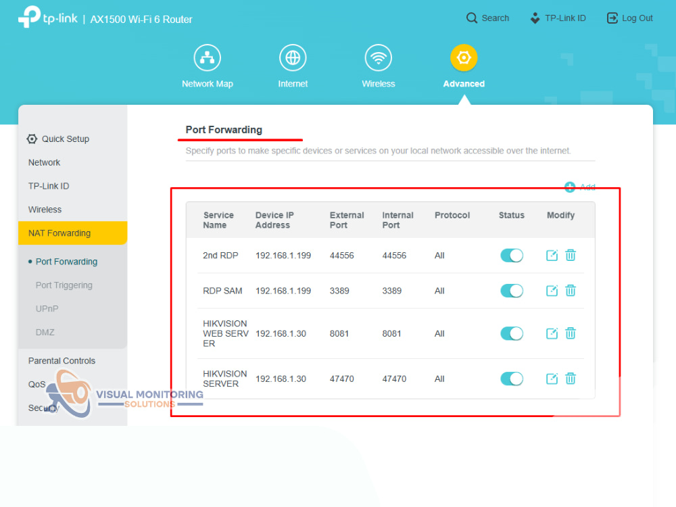Delete the HIKVISION SERVER entry on port 47470

point(571,379)
